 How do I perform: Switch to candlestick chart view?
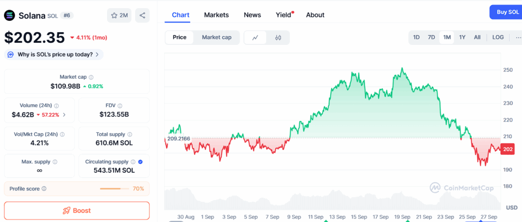tap(278, 37)
